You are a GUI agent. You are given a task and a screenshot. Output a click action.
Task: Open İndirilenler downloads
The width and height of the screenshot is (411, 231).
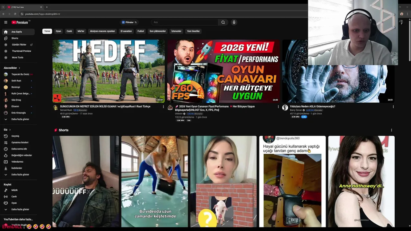click(x=18, y=168)
